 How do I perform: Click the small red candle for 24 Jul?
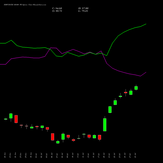(126, 93)
